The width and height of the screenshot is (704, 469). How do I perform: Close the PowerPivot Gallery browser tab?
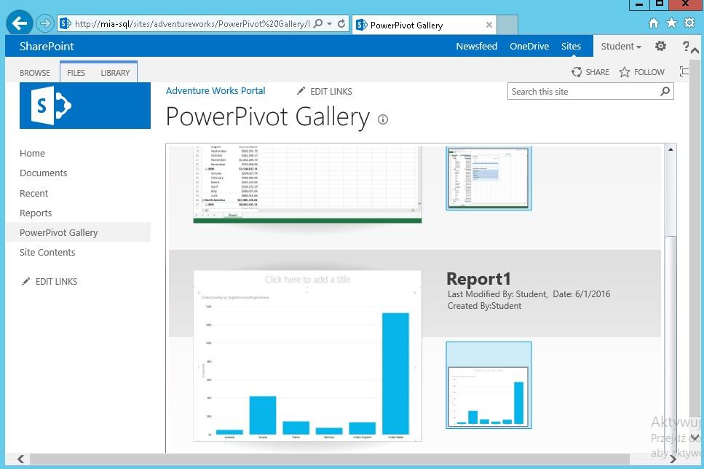coord(489,25)
